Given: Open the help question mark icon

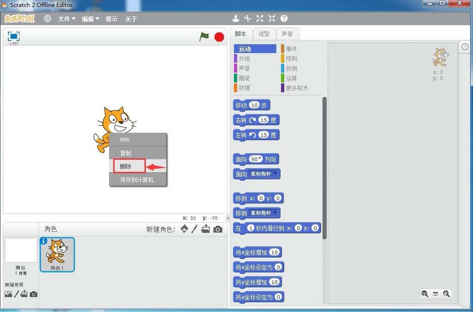Looking at the screenshot, I should 283,18.
